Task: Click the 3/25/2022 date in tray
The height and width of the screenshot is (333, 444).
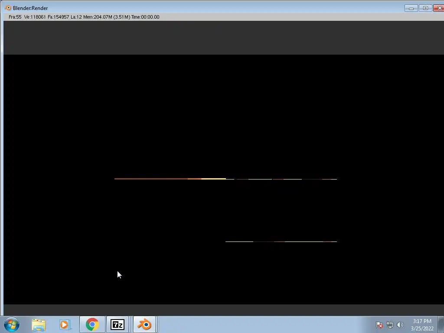Action: click(422, 329)
